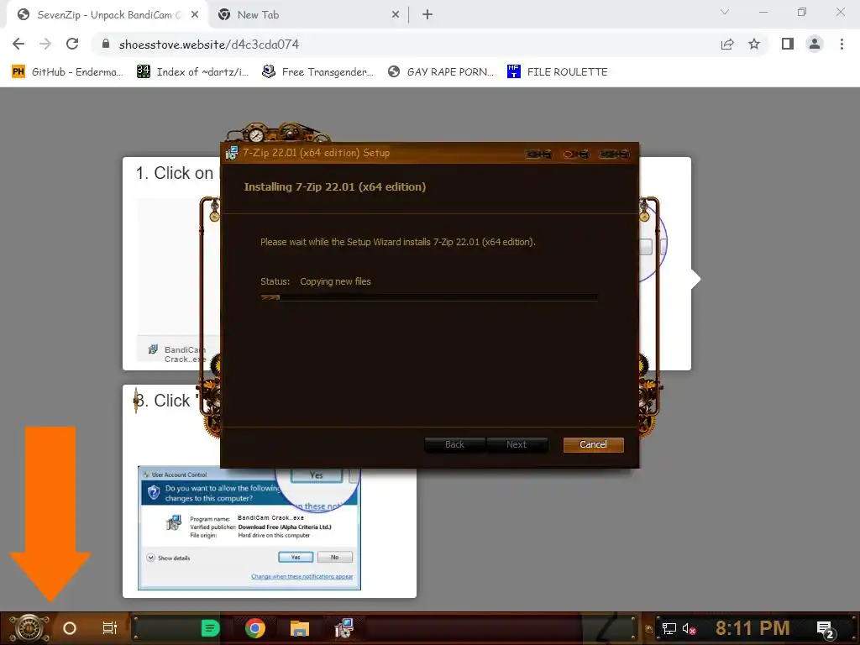Click the BandiCam Crack.exe download item
Screen dimensions: 860x645
(x=178, y=354)
